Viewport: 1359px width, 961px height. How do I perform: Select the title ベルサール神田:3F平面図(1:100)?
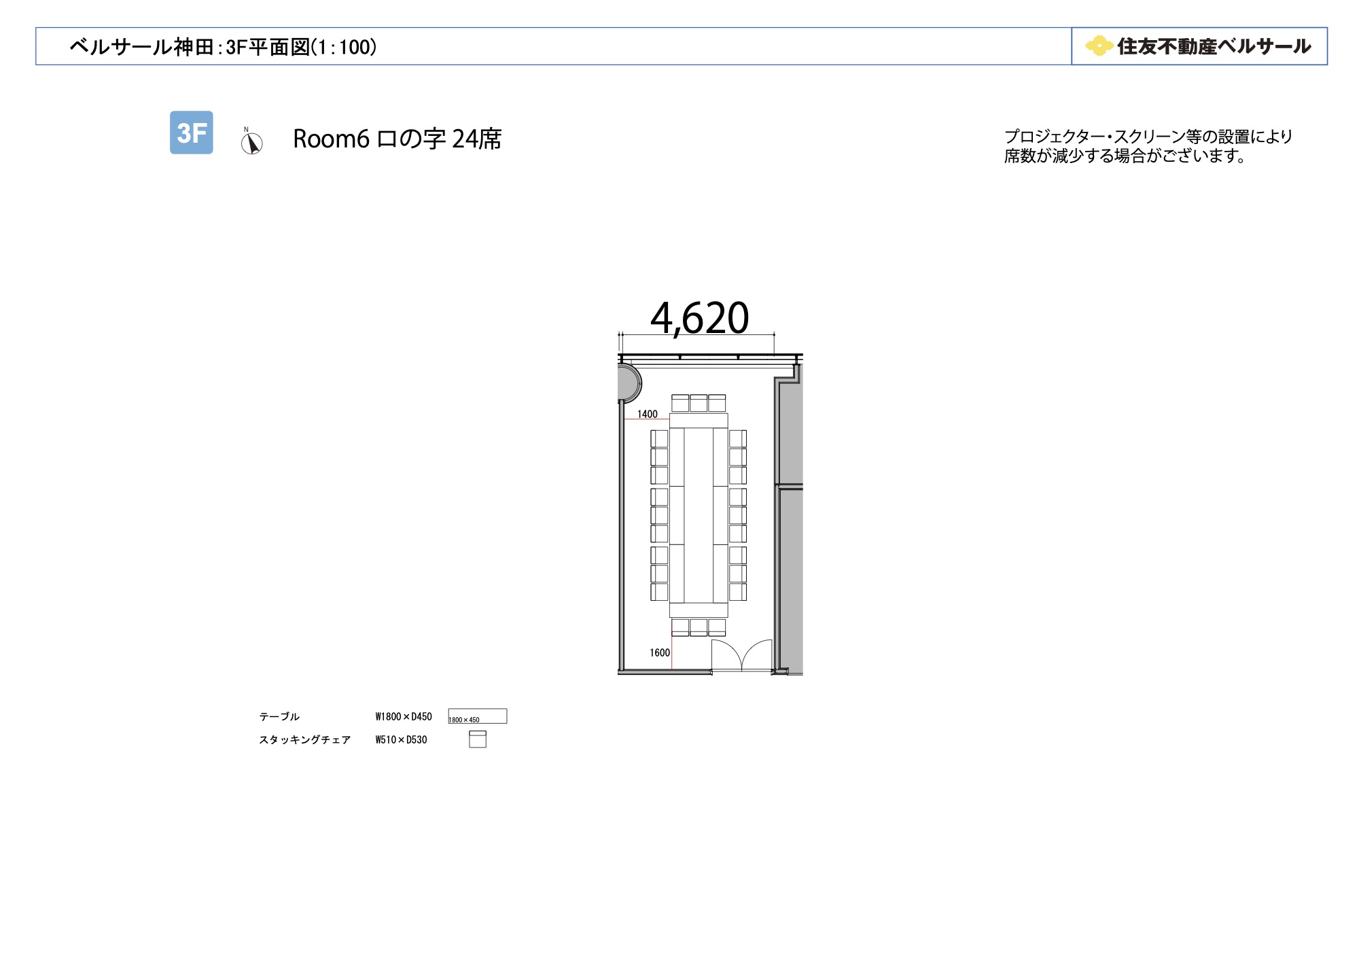[223, 47]
